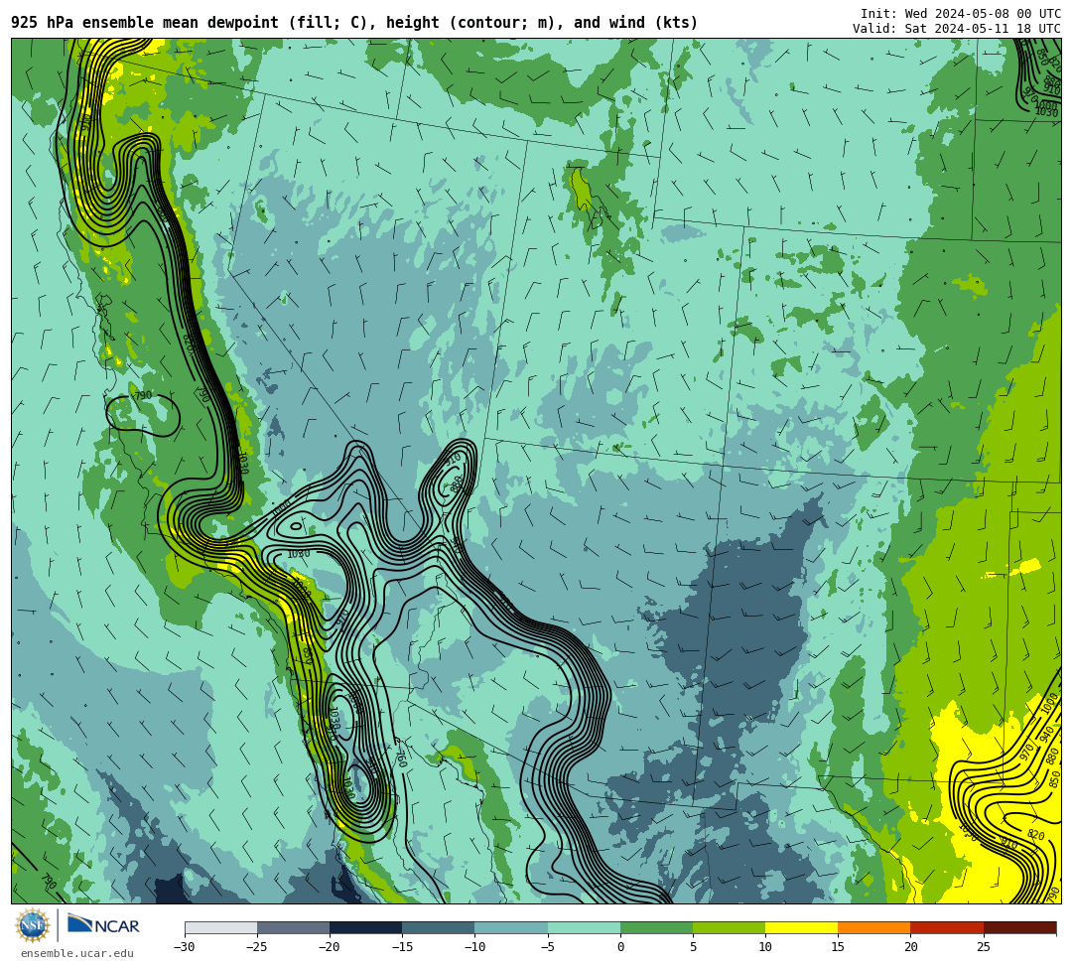This screenshot has height=966, width=1072.
Task: Pick the yellow 10 to 15 colorbar segment
Action: point(801,927)
